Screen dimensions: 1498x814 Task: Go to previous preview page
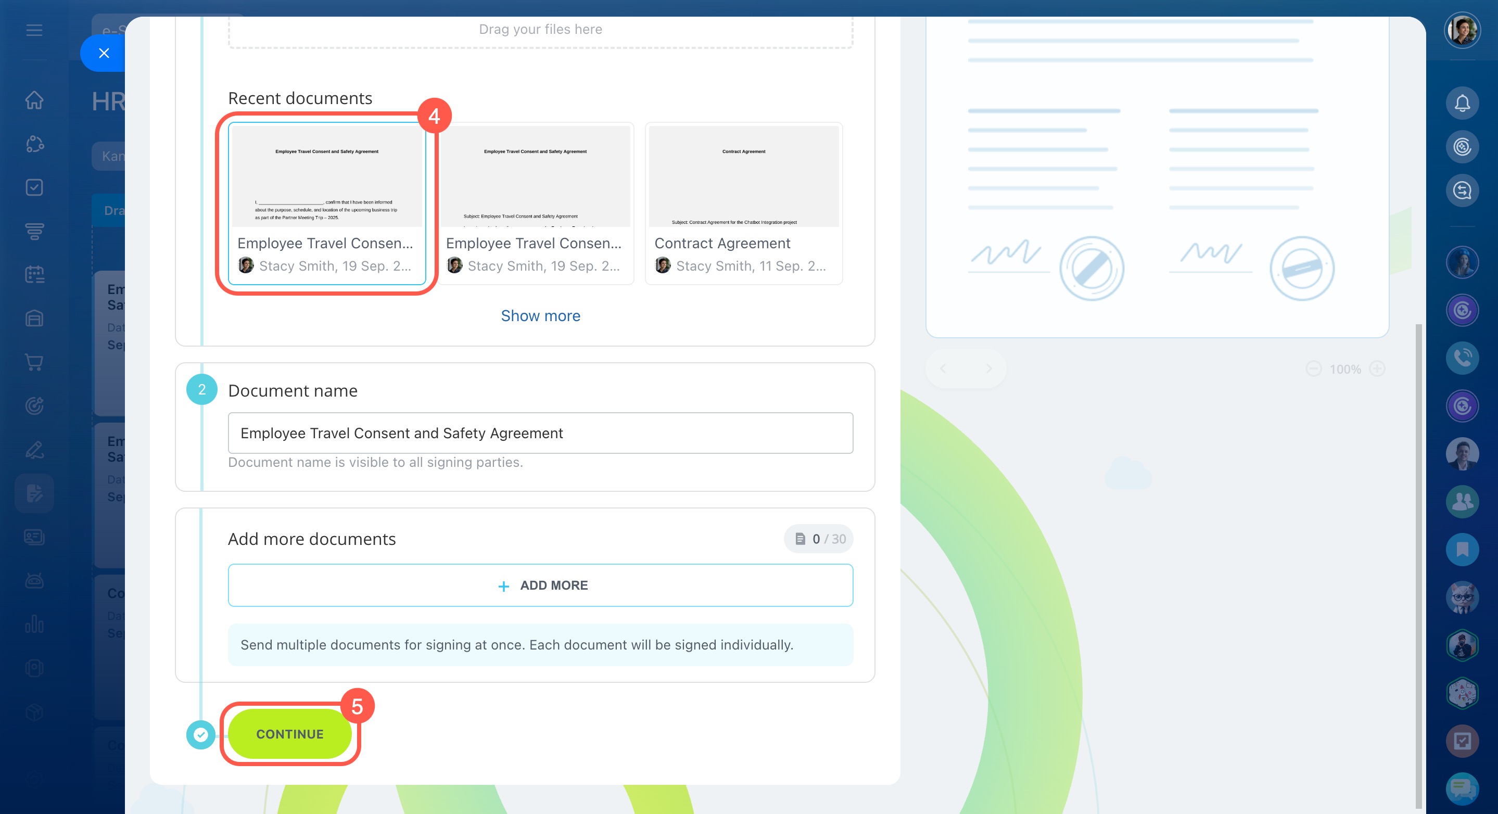(943, 368)
